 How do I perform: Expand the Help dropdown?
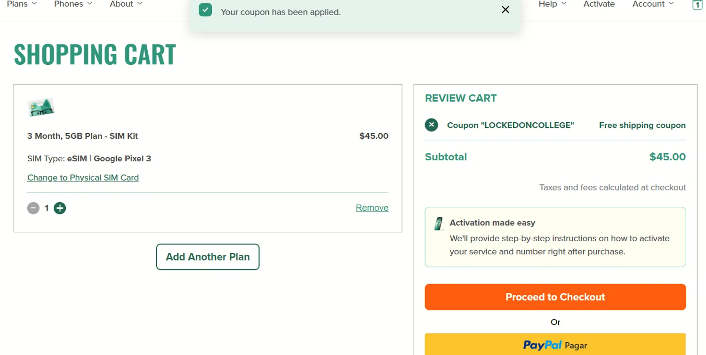tap(552, 4)
